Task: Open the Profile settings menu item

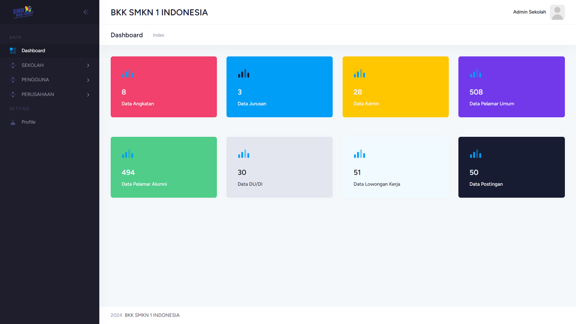Action: pos(28,122)
